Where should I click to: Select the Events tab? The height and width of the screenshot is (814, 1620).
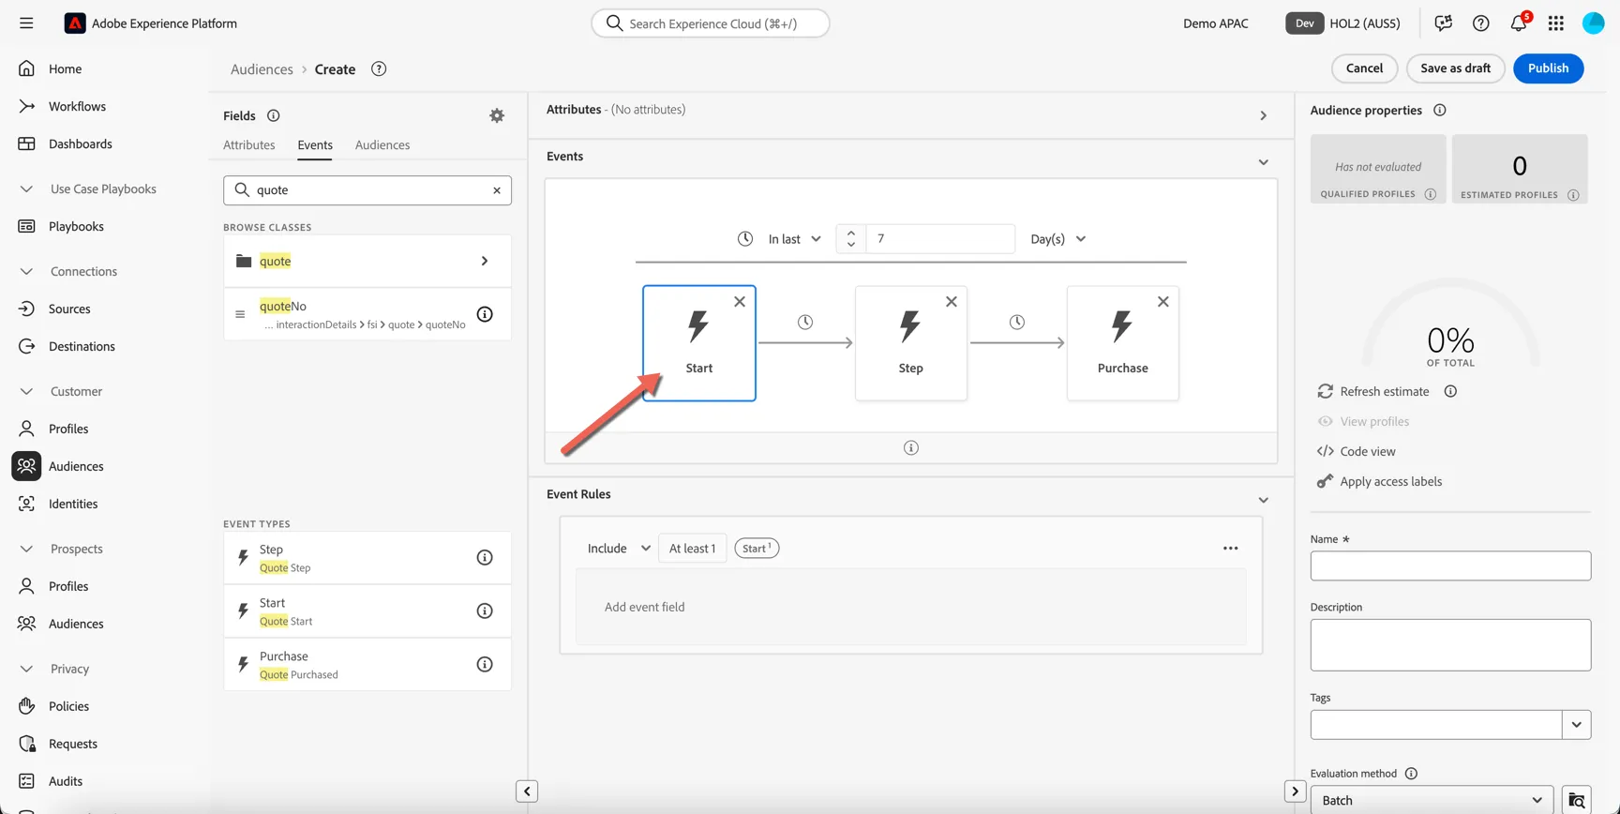(x=315, y=144)
